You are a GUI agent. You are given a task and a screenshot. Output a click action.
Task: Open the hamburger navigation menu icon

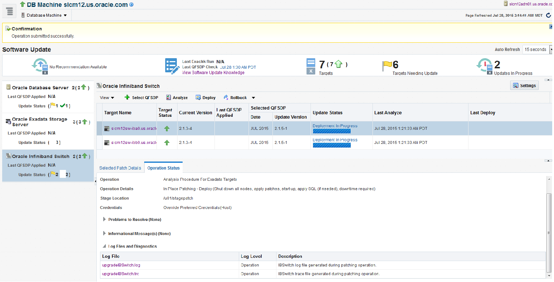[10, 12]
